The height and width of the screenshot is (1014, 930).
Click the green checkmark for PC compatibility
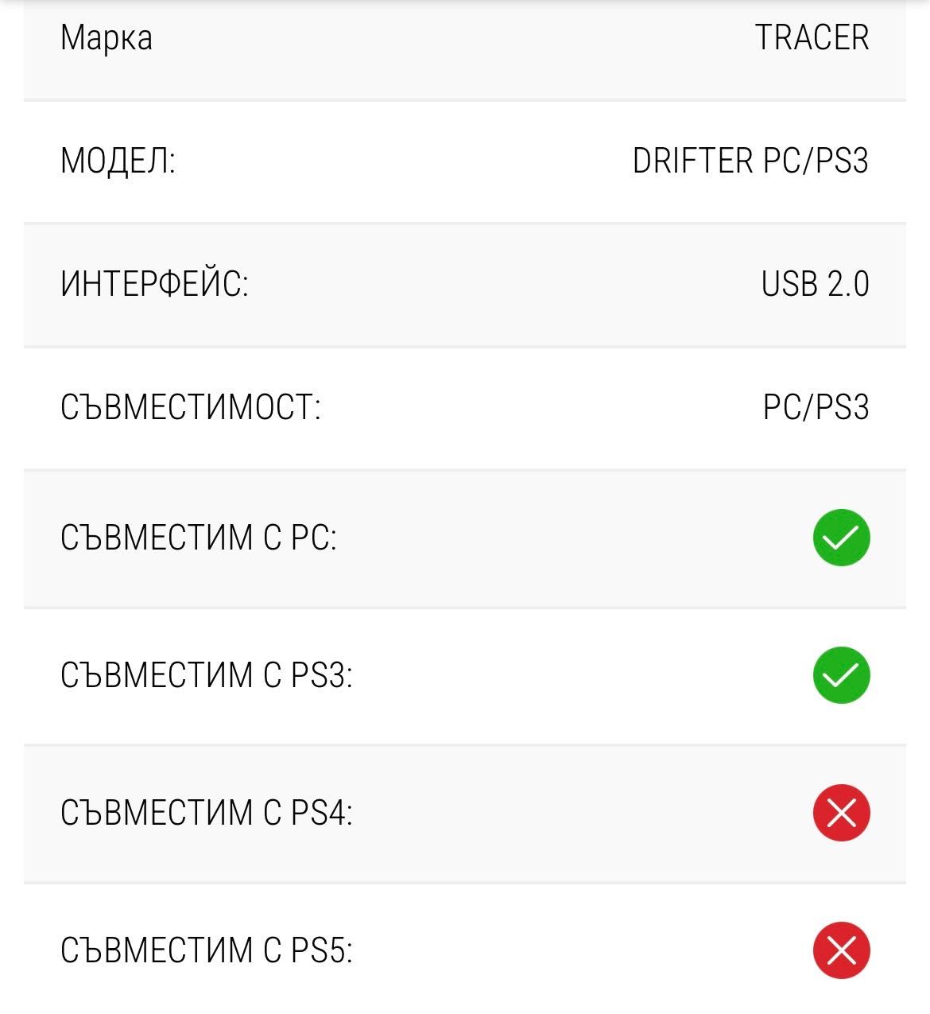tap(841, 538)
